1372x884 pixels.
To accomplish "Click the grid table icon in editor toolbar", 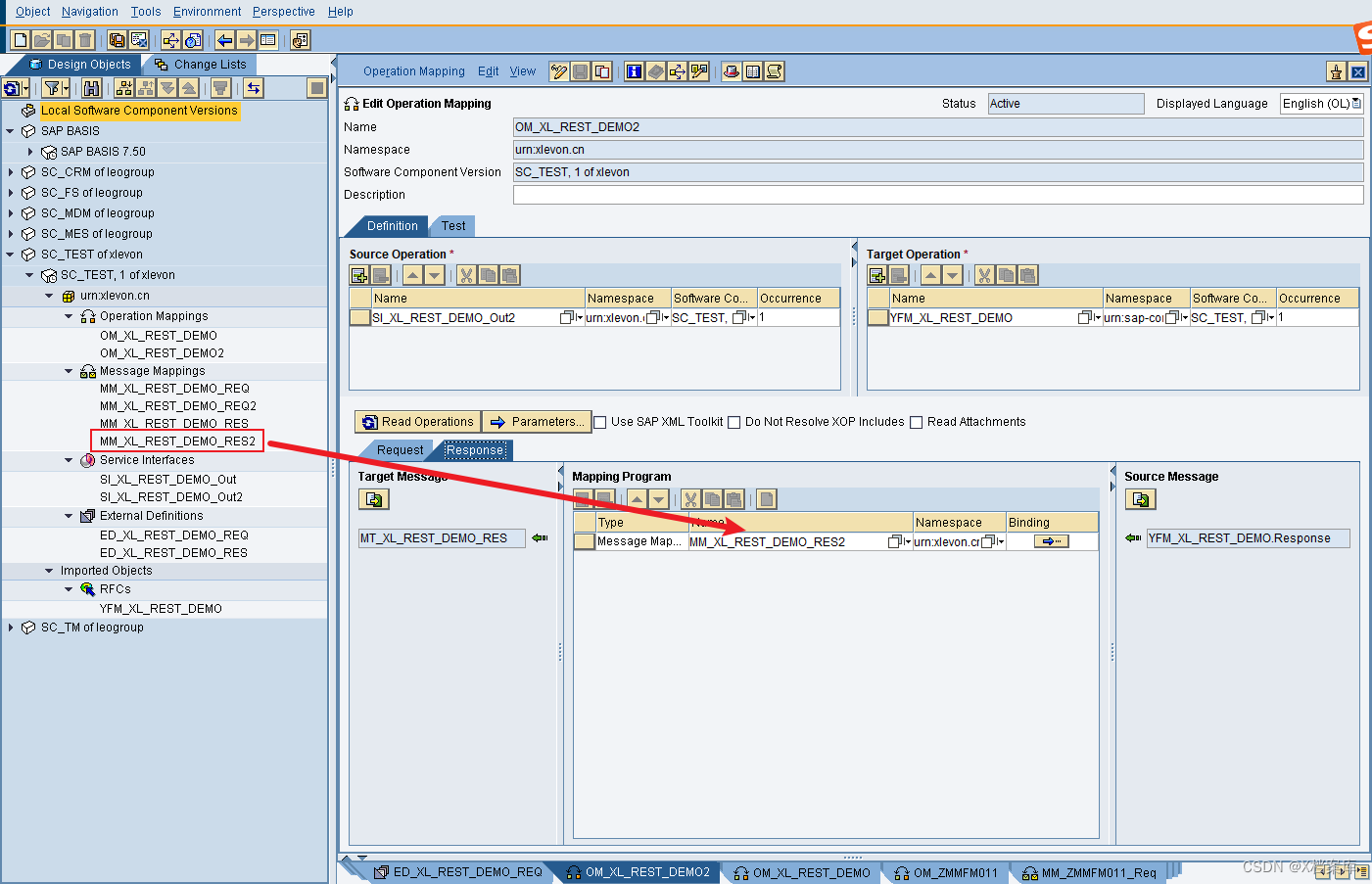I will click(x=753, y=71).
